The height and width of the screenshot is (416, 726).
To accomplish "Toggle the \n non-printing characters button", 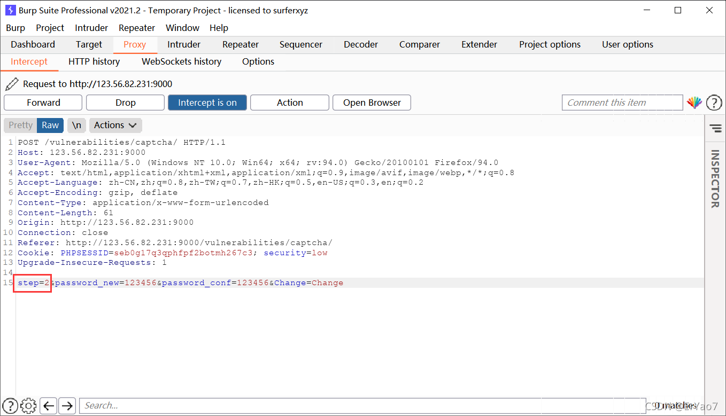I will tap(76, 125).
